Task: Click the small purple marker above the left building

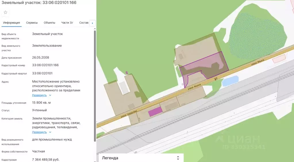Action: [x=127, y=73]
